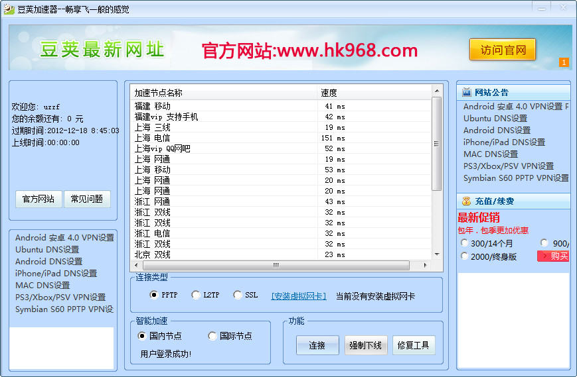The height and width of the screenshot is (377, 577).
Task: Open left panel Ubuntu DNS设置 link
Action: (47, 250)
